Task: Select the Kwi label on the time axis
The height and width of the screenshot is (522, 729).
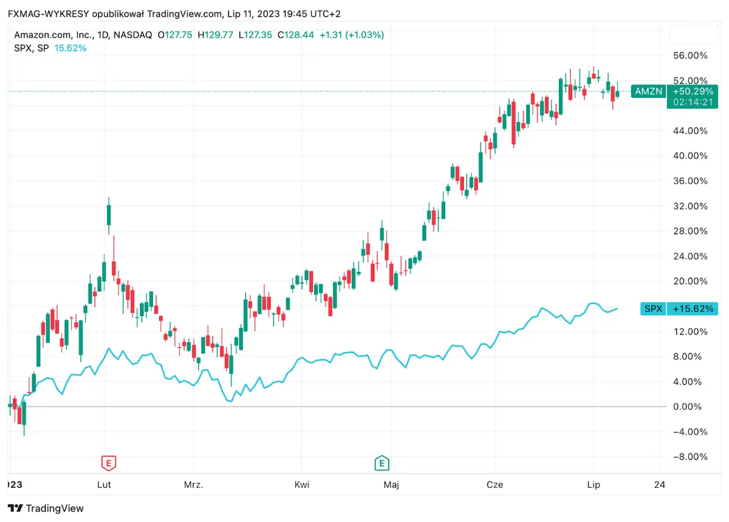Action: (x=301, y=484)
